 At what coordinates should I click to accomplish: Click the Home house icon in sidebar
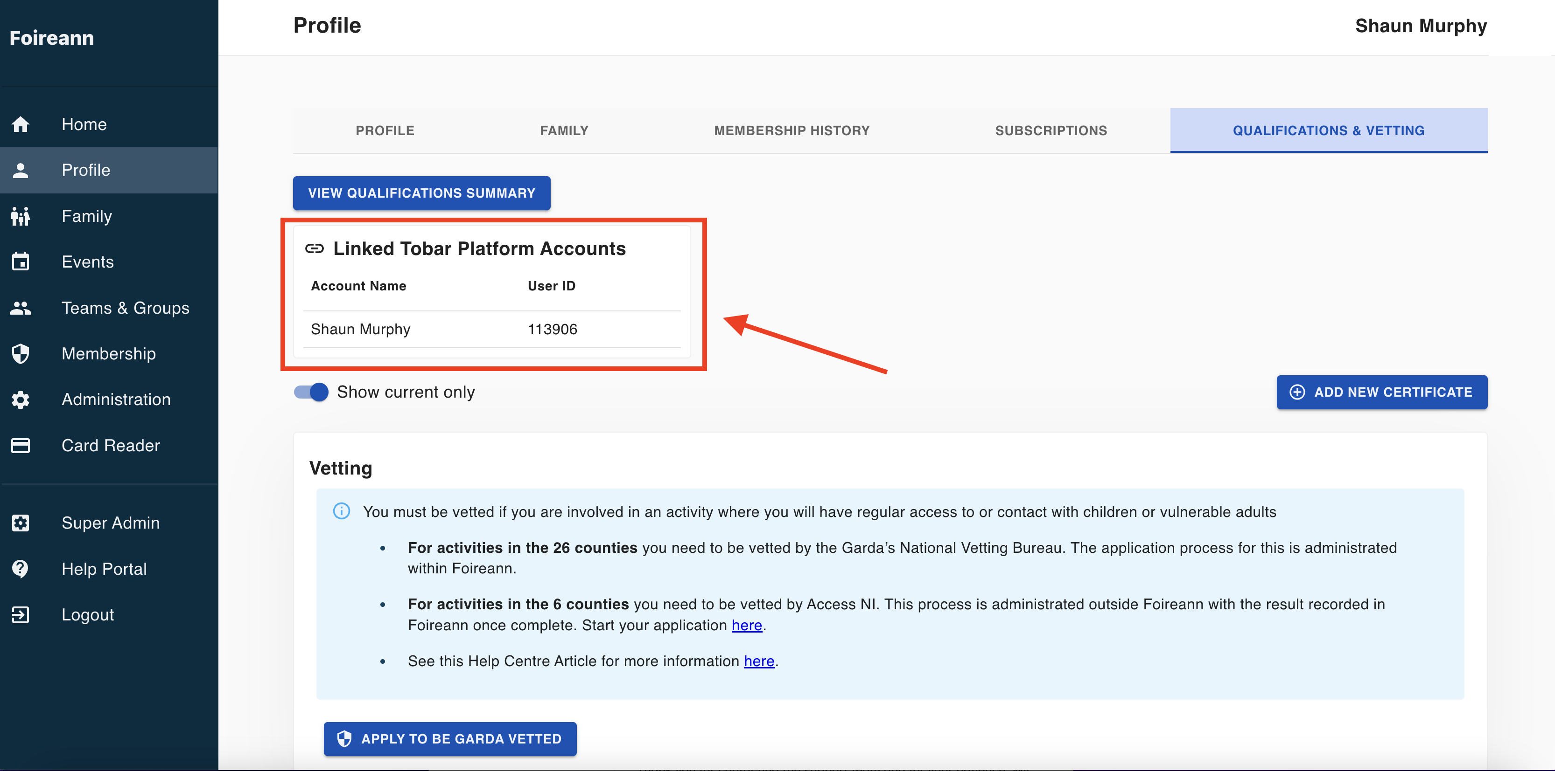21,124
